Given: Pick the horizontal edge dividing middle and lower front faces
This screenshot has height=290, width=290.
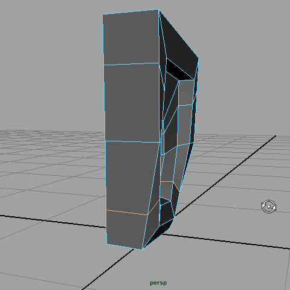Looking at the screenshot, I should 133,142.
